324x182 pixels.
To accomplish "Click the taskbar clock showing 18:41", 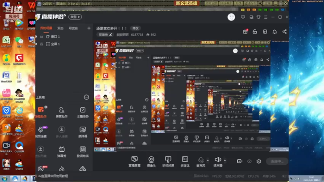I will point(311,179).
